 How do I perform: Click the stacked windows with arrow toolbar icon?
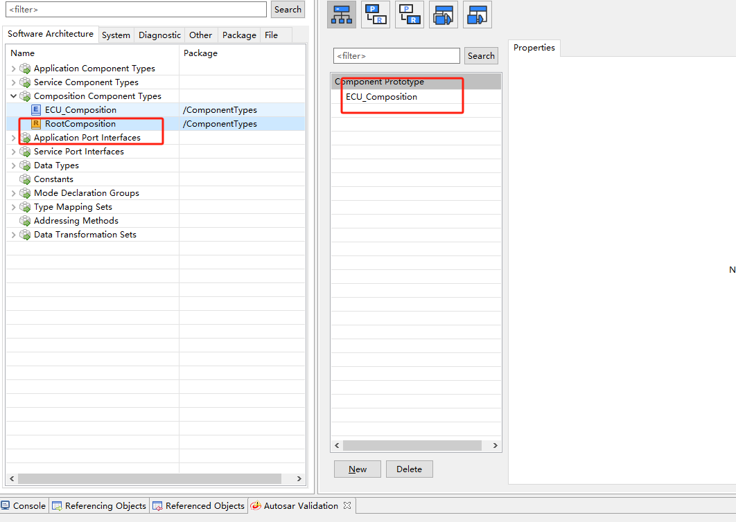pos(444,15)
